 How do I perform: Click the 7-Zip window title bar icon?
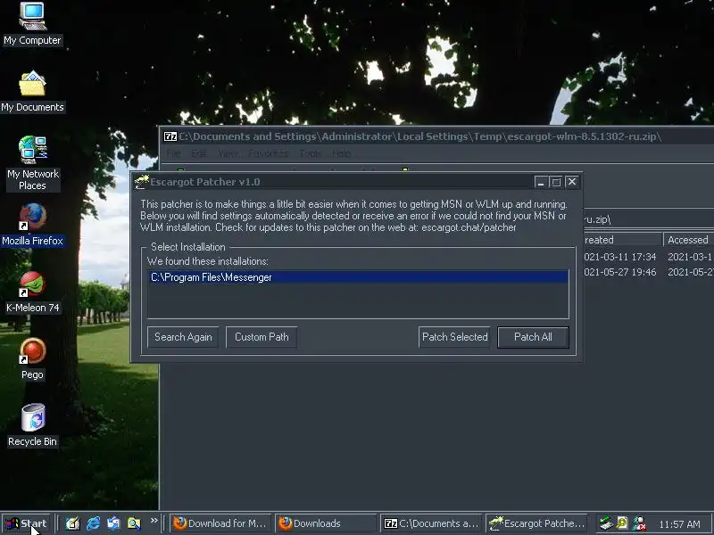170,136
